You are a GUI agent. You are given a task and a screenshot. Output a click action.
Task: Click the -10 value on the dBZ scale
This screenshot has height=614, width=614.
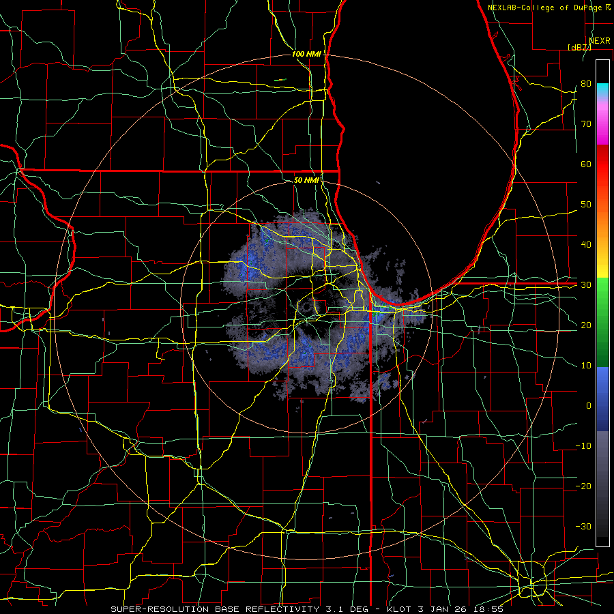(583, 446)
